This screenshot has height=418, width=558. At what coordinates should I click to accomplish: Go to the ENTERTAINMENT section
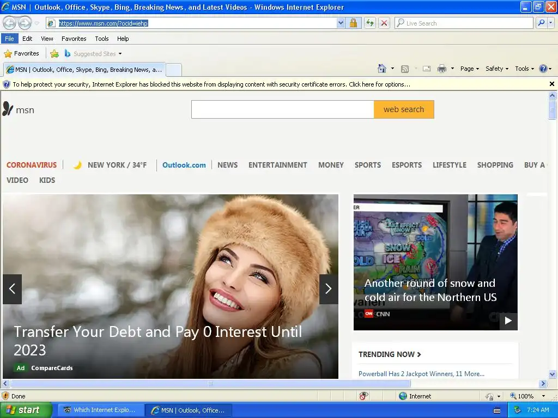point(277,165)
